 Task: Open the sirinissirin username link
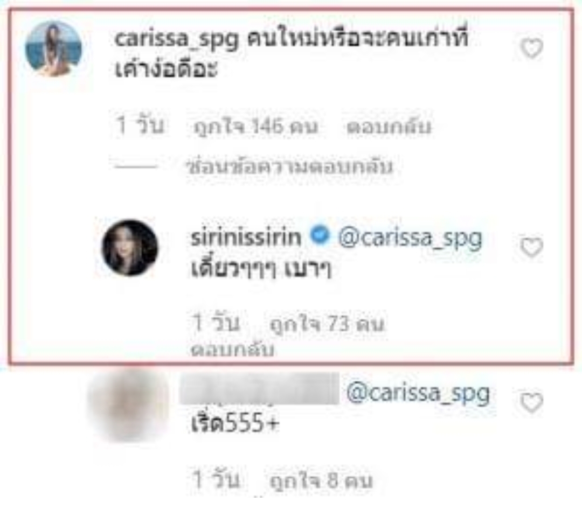point(246,238)
